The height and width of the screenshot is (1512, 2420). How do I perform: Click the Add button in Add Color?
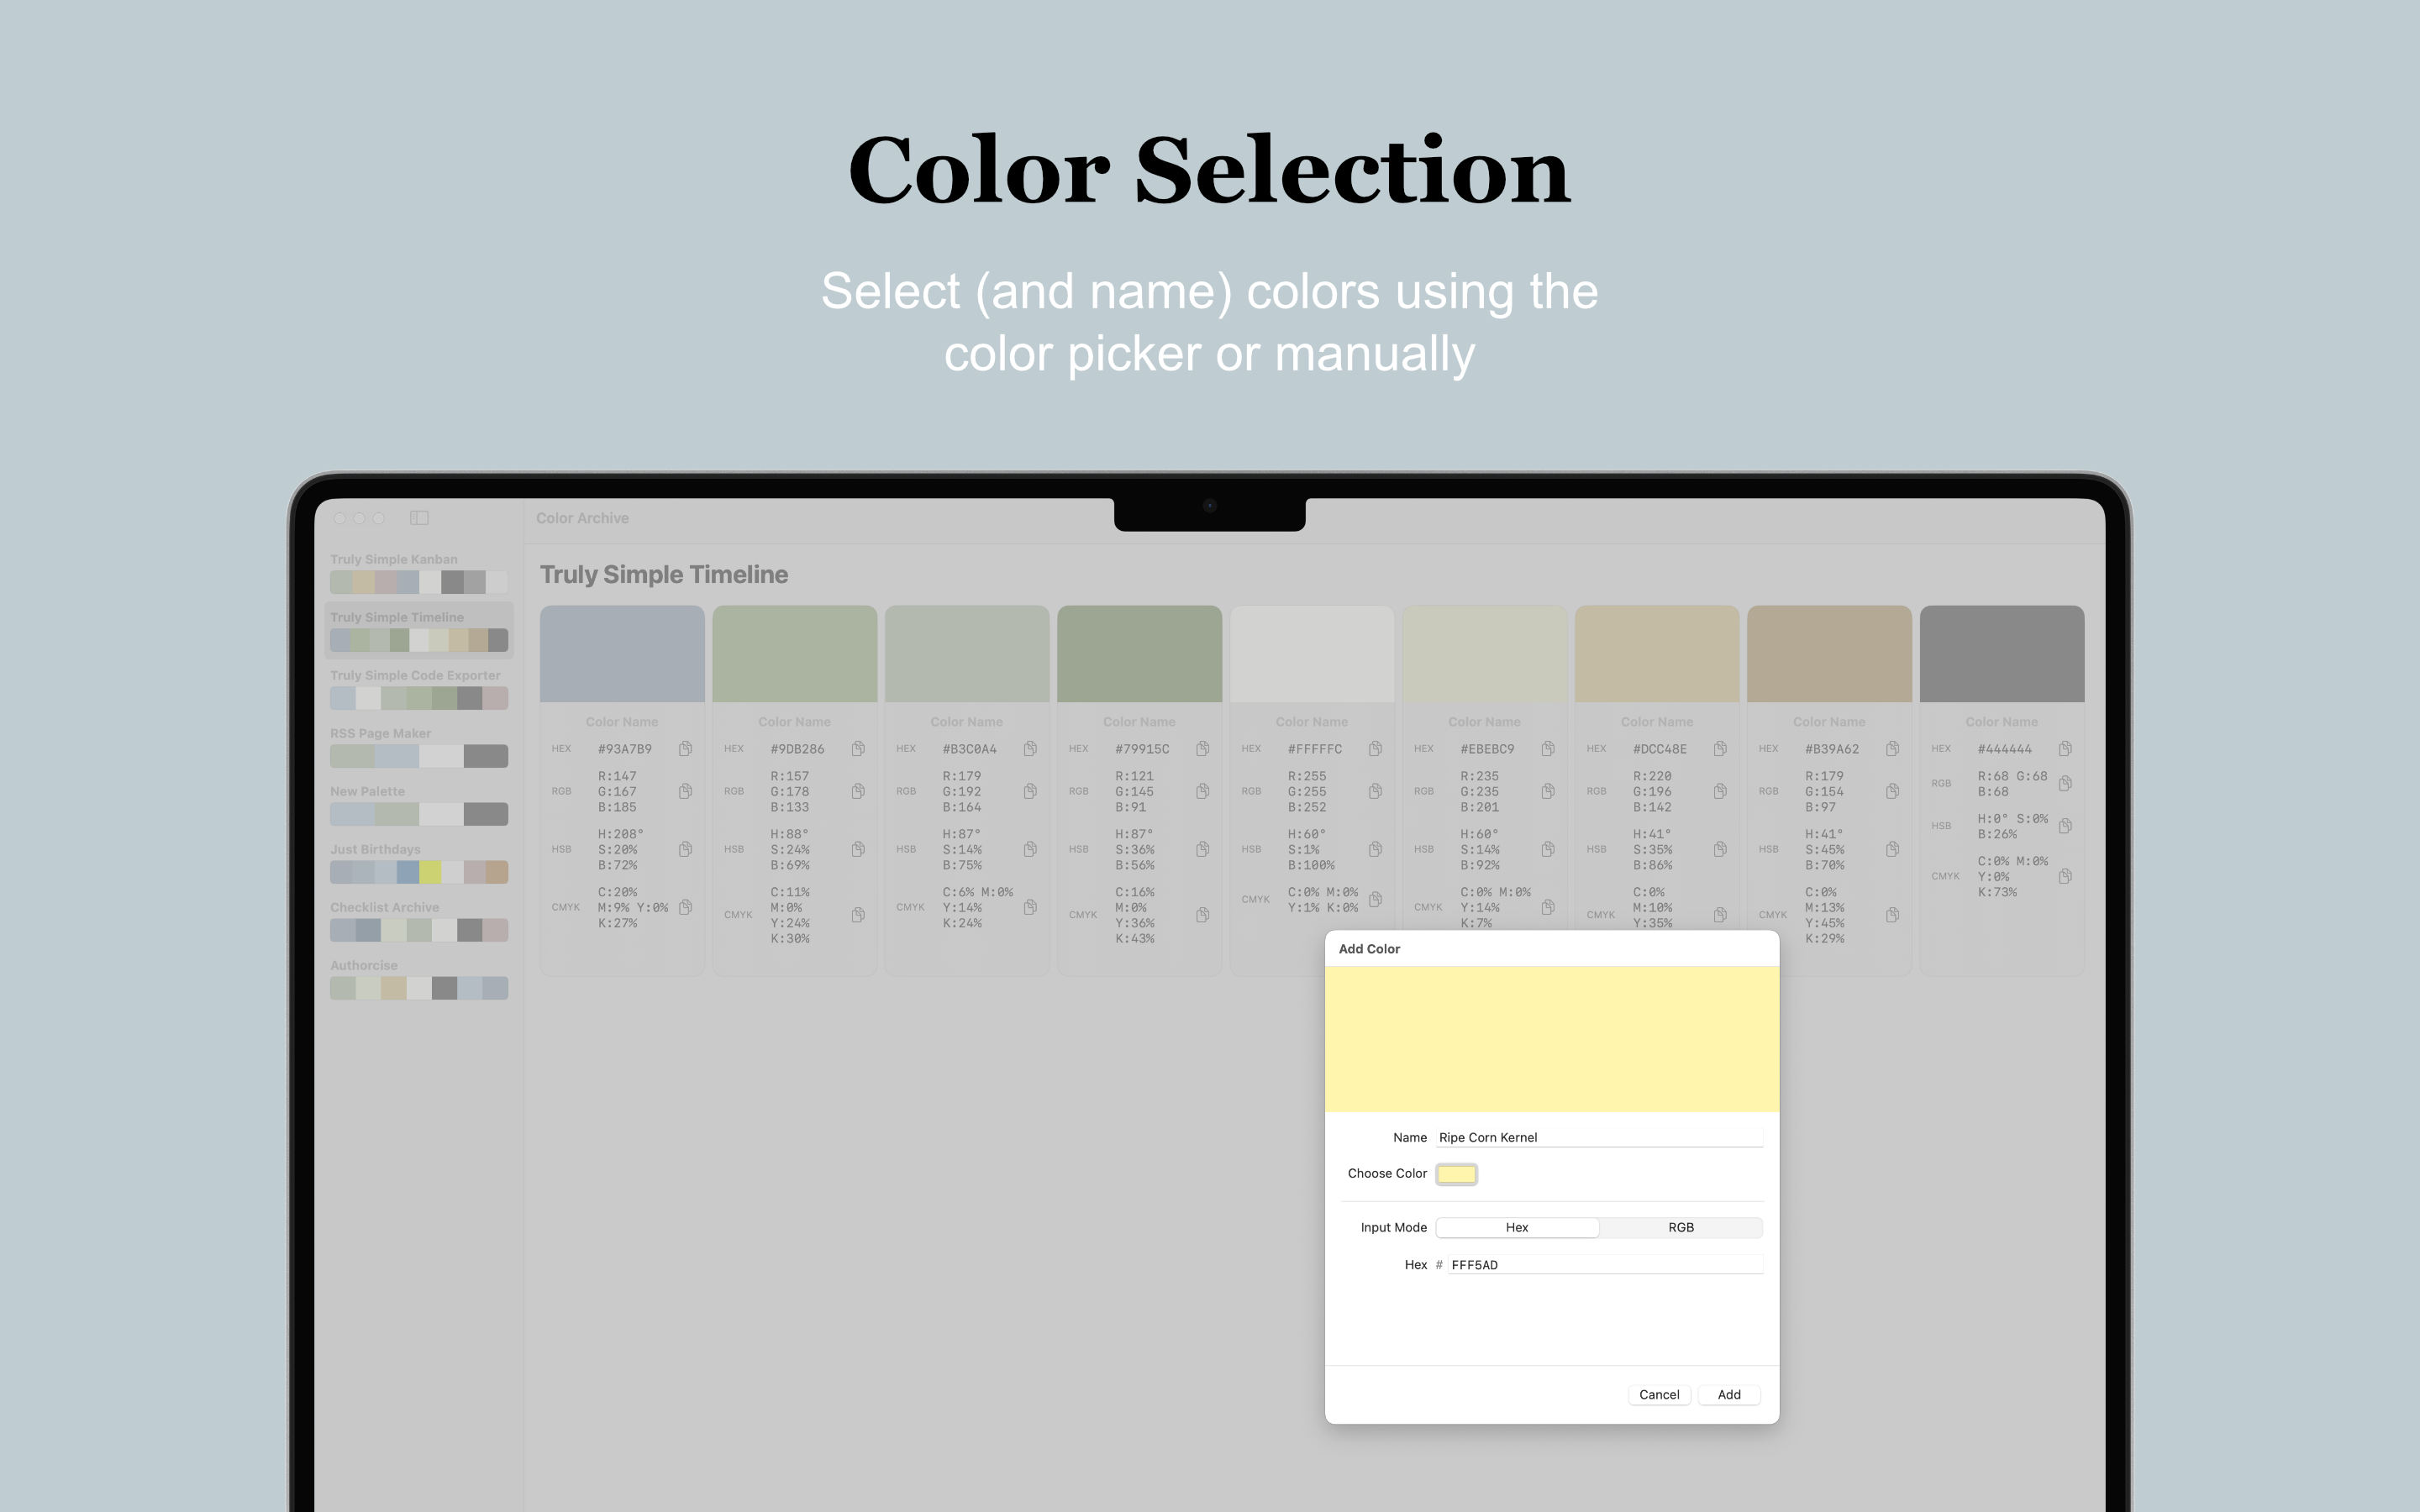coord(1729,1394)
